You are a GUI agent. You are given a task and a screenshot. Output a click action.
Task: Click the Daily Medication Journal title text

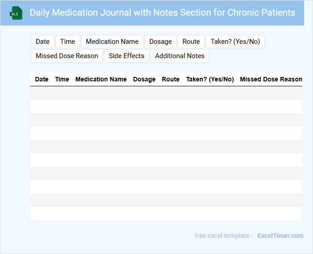pos(162,13)
